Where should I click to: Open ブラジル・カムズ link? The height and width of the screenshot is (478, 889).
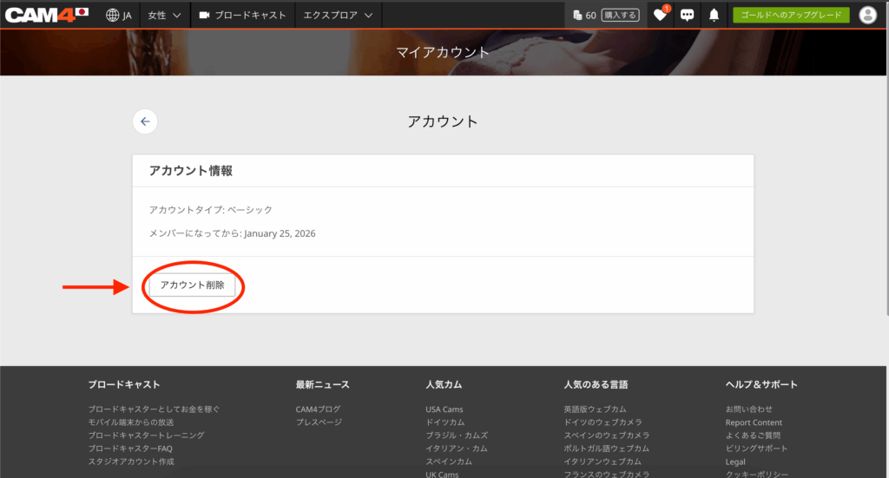tap(457, 435)
